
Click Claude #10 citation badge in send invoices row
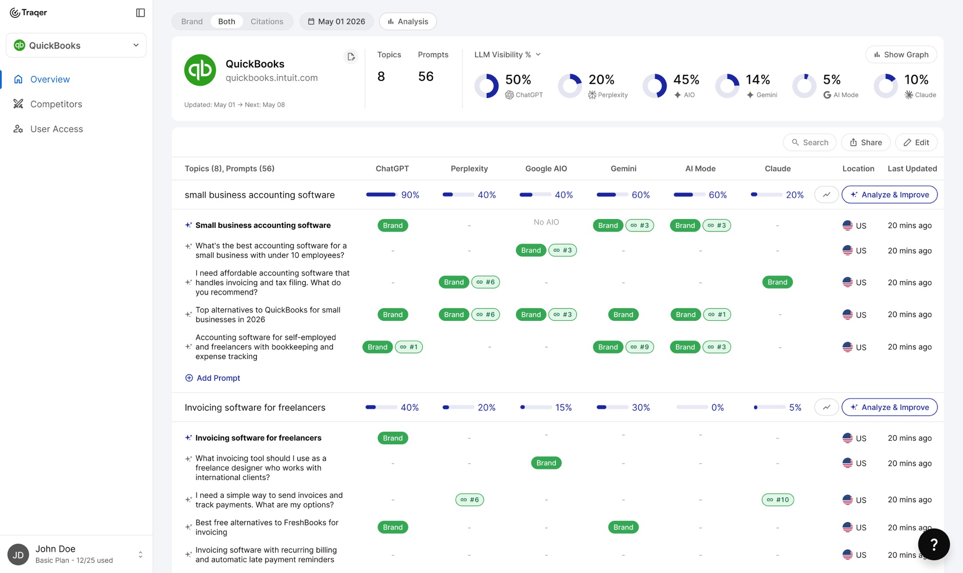click(x=777, y=500)
